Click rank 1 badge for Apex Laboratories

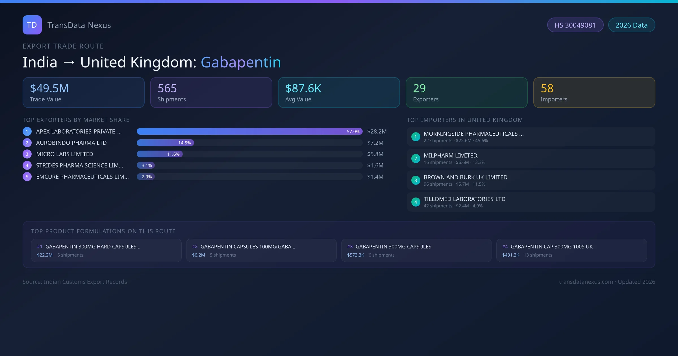[x=27, y=131]
